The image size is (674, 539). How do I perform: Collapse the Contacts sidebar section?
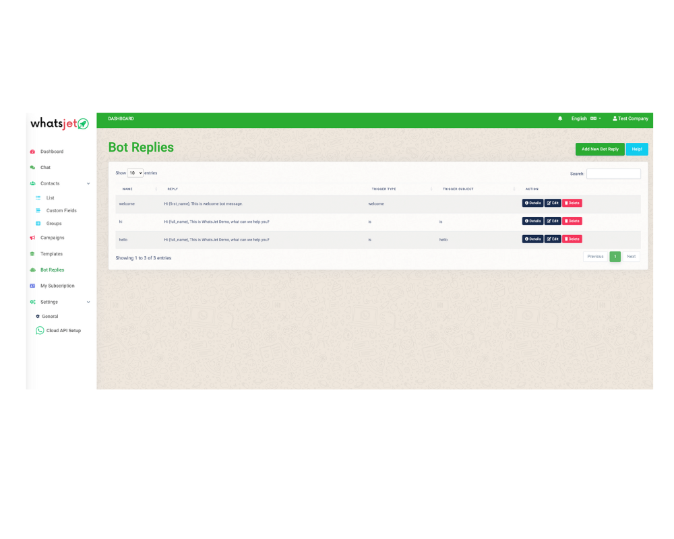point(88,183)
